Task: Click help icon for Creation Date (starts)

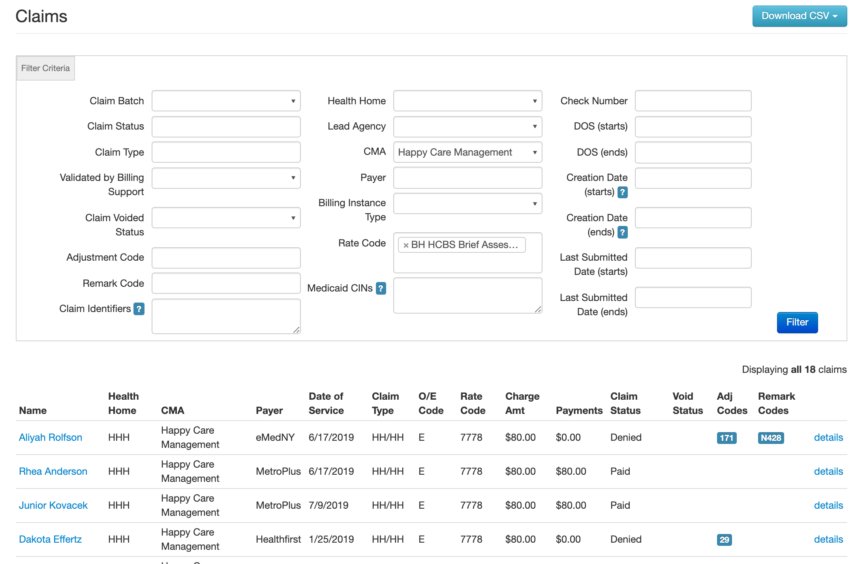Action: pyautogui.click(x=622, y=192)
